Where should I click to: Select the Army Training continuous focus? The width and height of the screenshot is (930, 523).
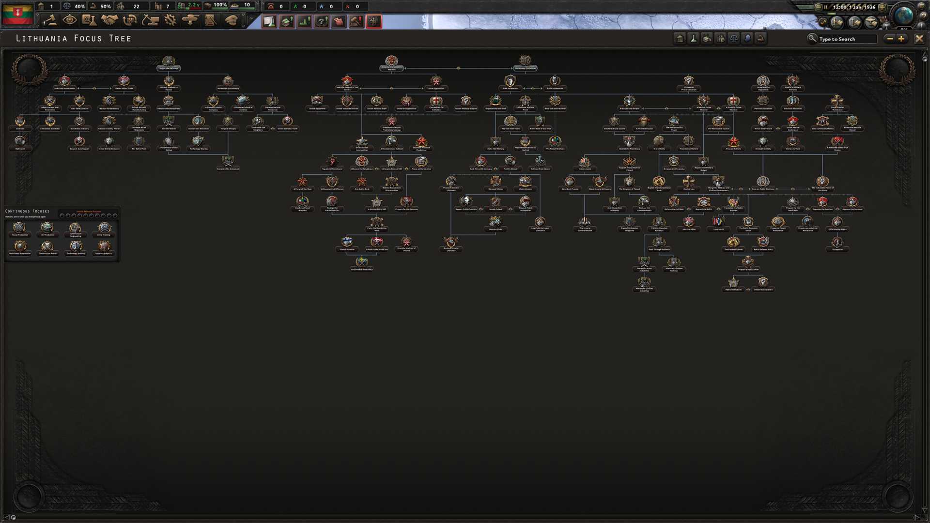[104, 228]
